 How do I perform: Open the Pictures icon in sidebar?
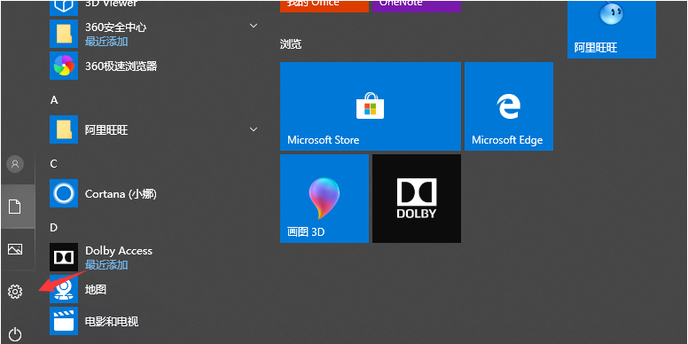[15, 249]
